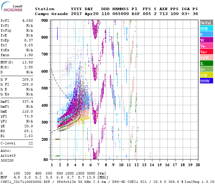Click the RSF P1 header value
Image resolution: width=215 pixels, height=184 pixels.
click(x=136, y=14)
